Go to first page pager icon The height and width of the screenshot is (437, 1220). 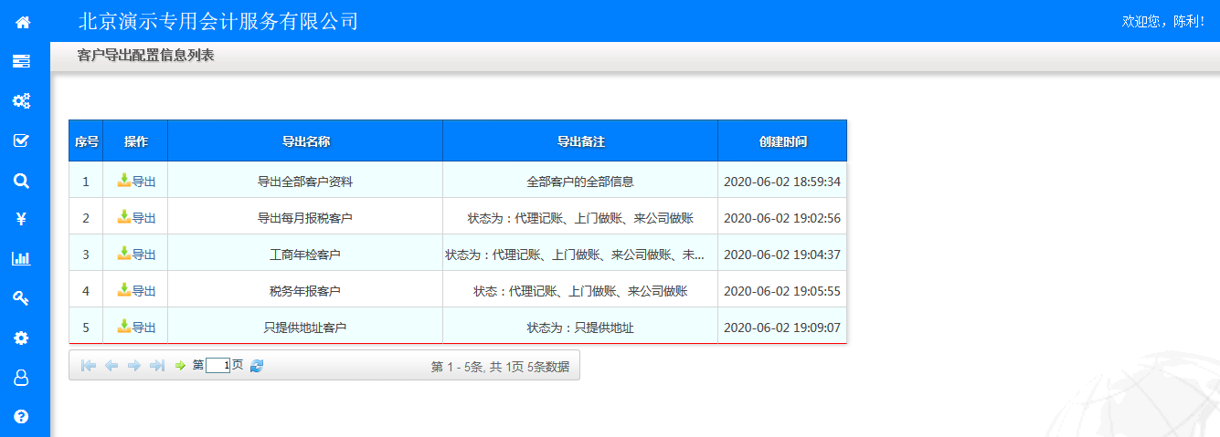89,365
